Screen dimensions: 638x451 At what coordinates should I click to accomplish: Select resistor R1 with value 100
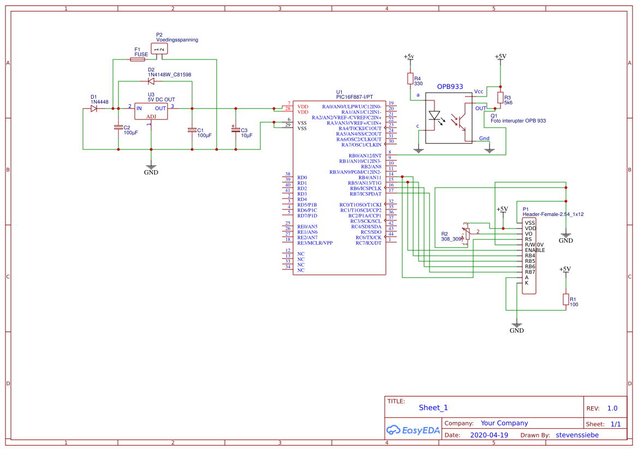point(567,300)
